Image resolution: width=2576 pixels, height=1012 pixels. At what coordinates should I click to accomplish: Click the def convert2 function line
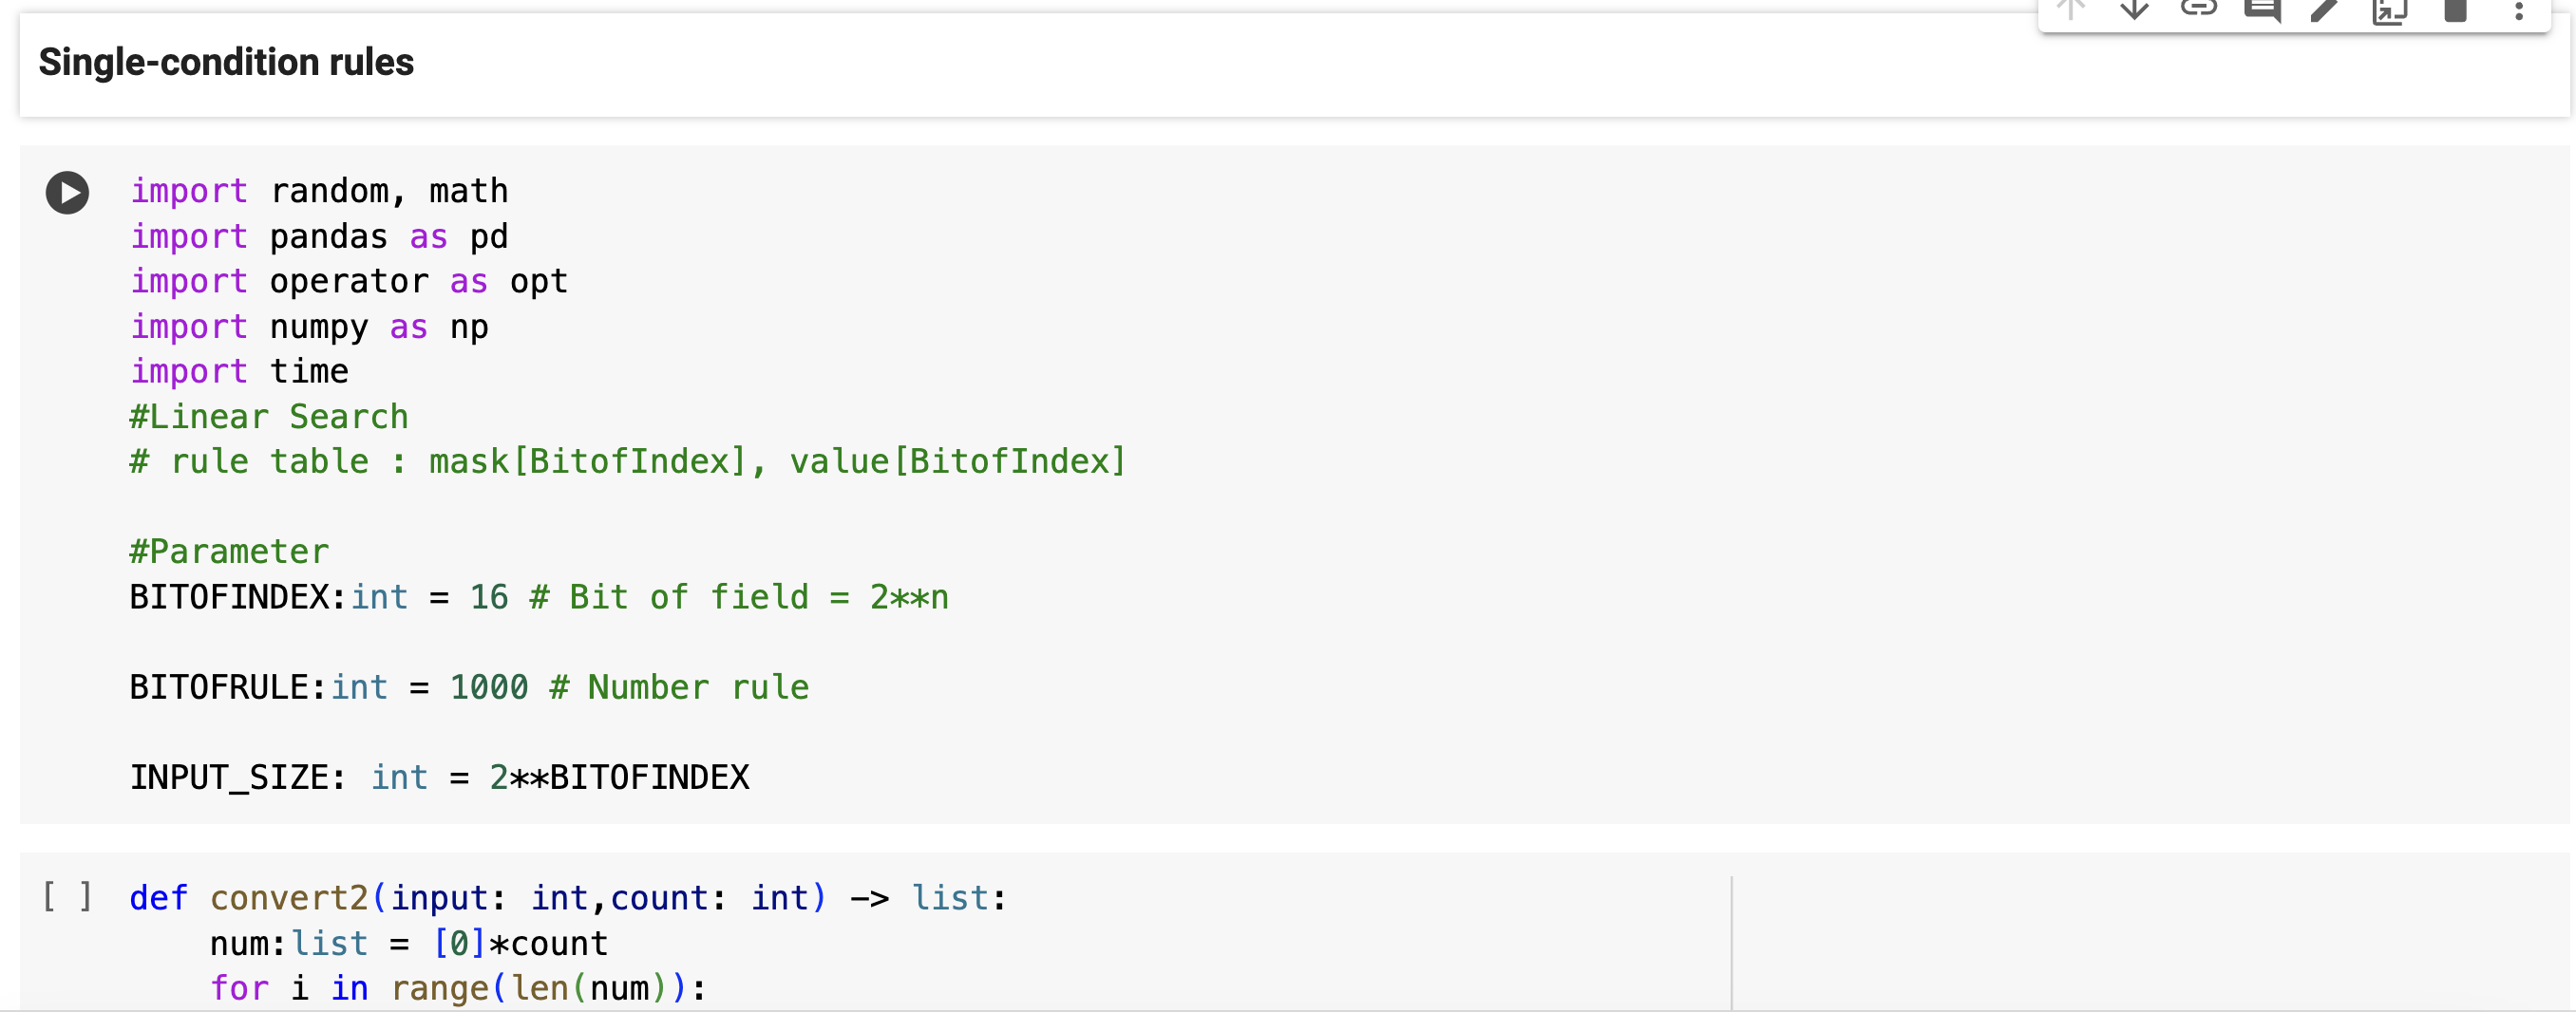point(567,898)
